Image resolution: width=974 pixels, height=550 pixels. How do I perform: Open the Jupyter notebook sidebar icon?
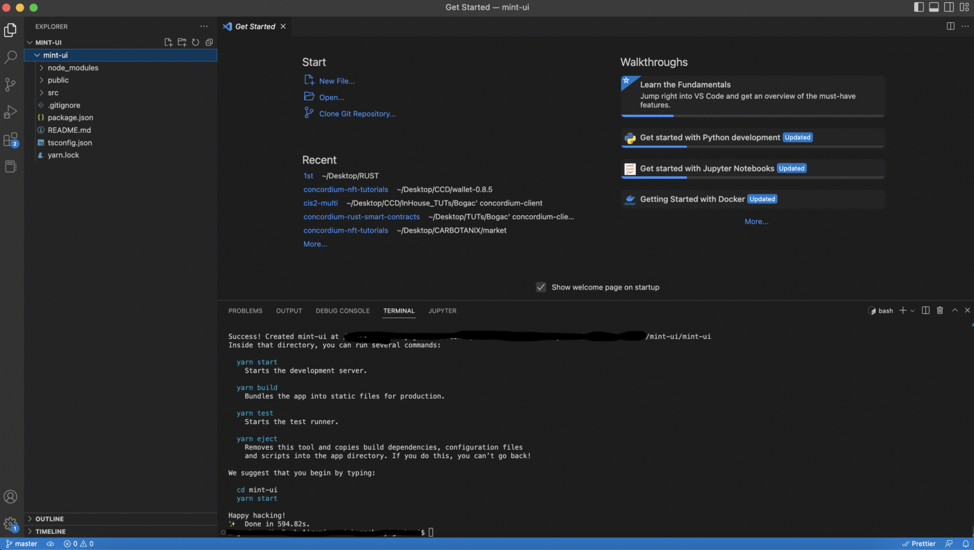(x=10, y=166)
